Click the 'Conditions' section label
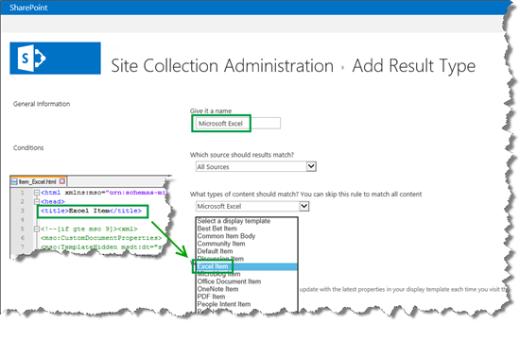This screenshot has height=340, width=520. tap(28, 147)
